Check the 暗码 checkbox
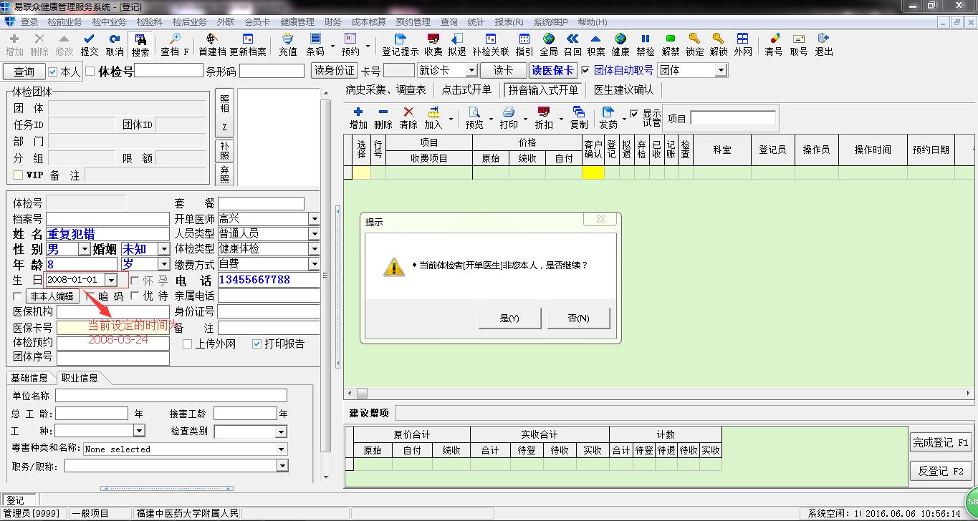The image size is (978, 521). click(90, 296)
